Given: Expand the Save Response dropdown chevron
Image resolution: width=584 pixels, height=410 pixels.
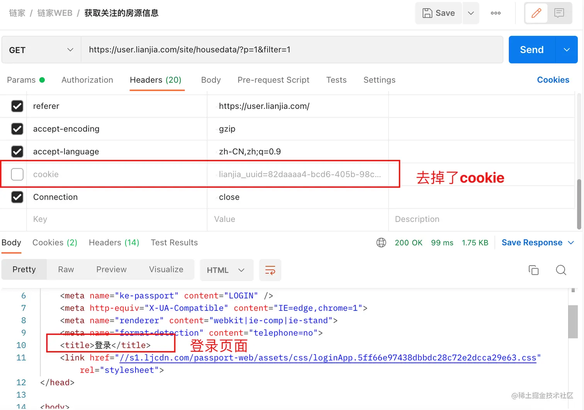Looking at the screenshot, I should point(571,243).
